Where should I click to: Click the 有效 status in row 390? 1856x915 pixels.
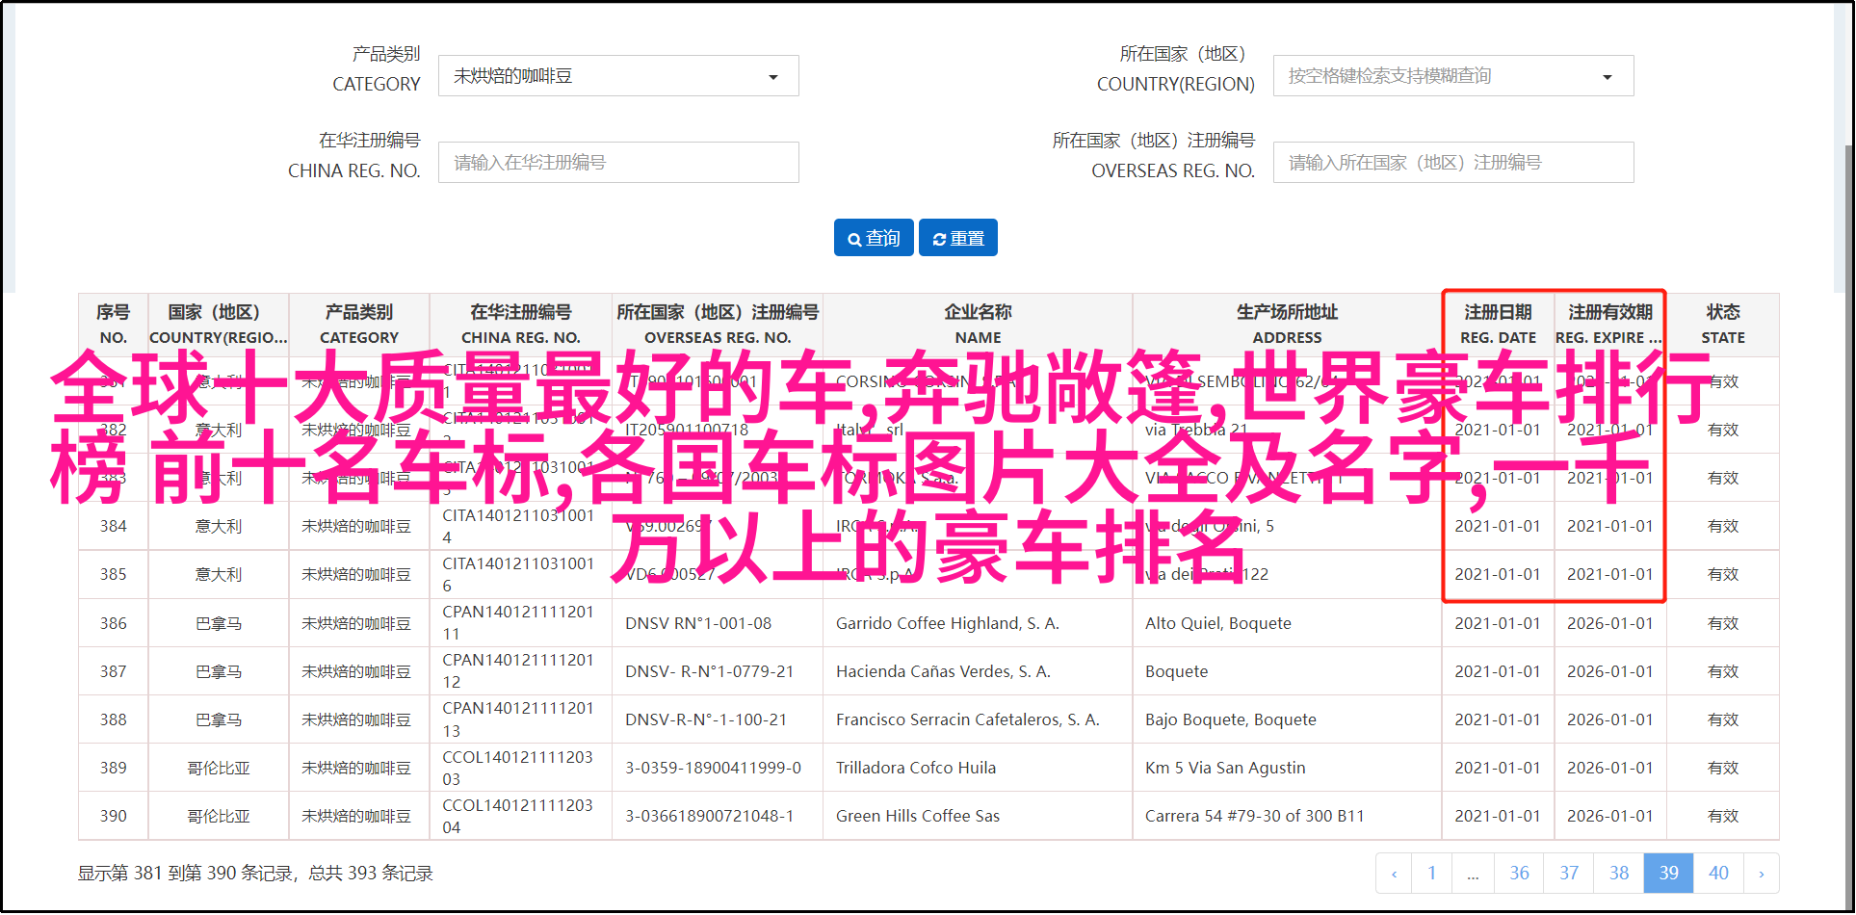[1723, 816]
